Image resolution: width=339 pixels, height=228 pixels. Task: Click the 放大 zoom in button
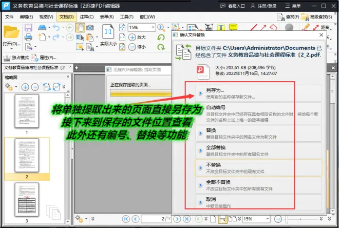[x=137, y=37]
